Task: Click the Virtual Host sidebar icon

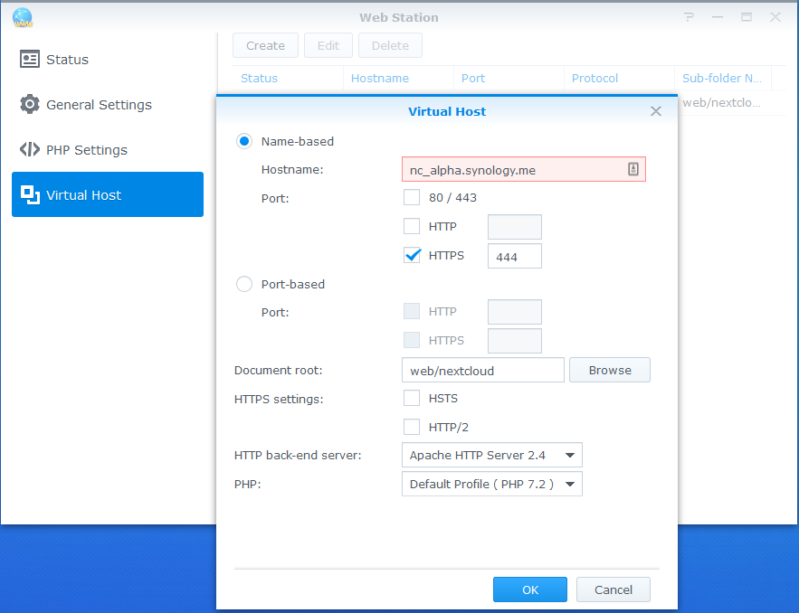Action: click(x=30, y=194)
